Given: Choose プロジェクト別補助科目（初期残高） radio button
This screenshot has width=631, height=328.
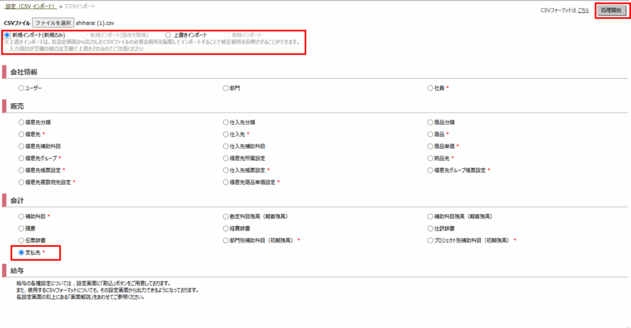Looking at the screenshot, I should point(430,240).
